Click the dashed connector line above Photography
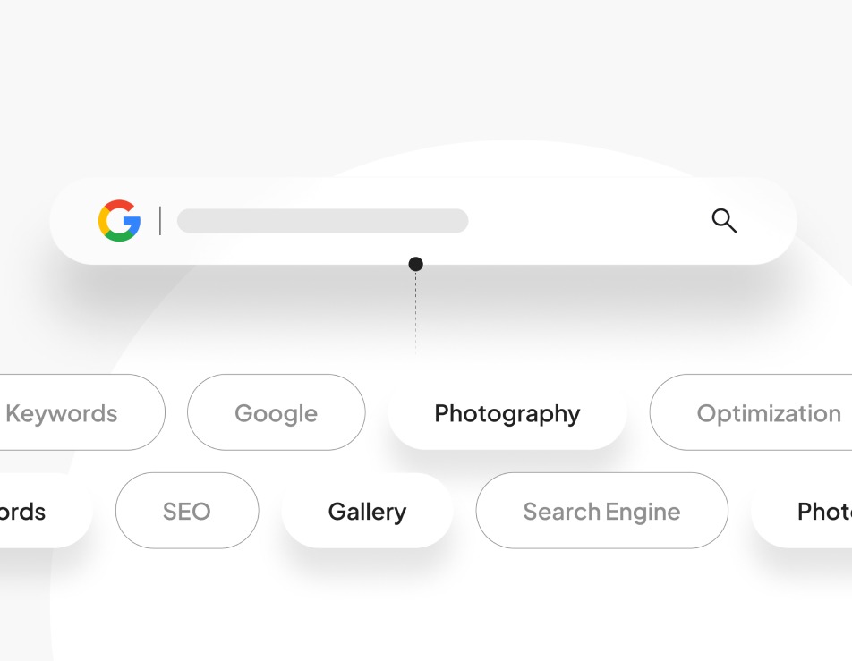The image size is (852, 661). click(x=415, y=313)
